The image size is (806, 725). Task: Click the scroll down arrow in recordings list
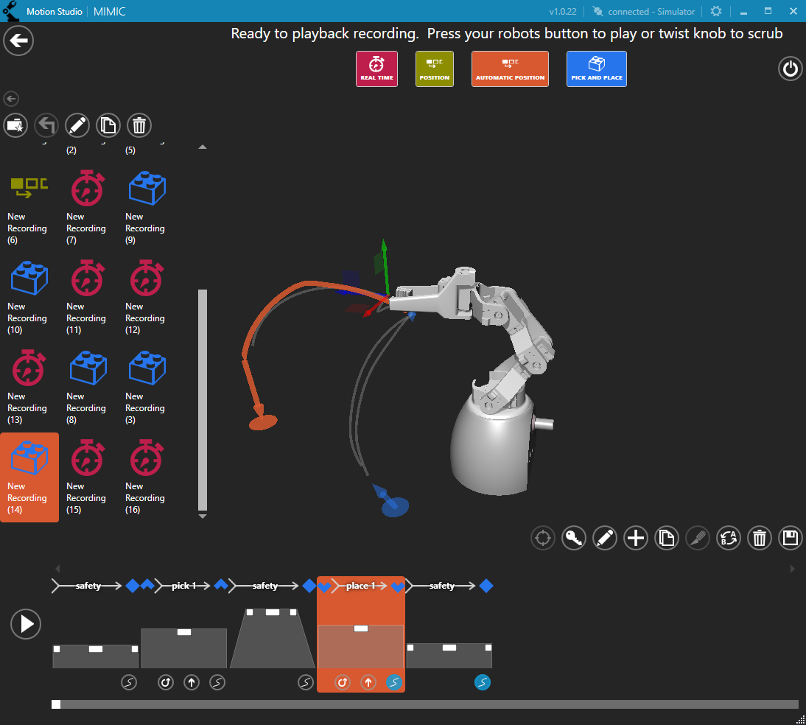tap(203, 516)
